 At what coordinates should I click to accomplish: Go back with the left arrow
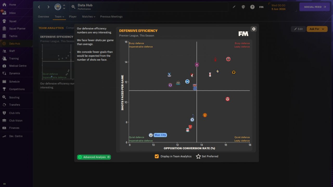tap(39, 7)
